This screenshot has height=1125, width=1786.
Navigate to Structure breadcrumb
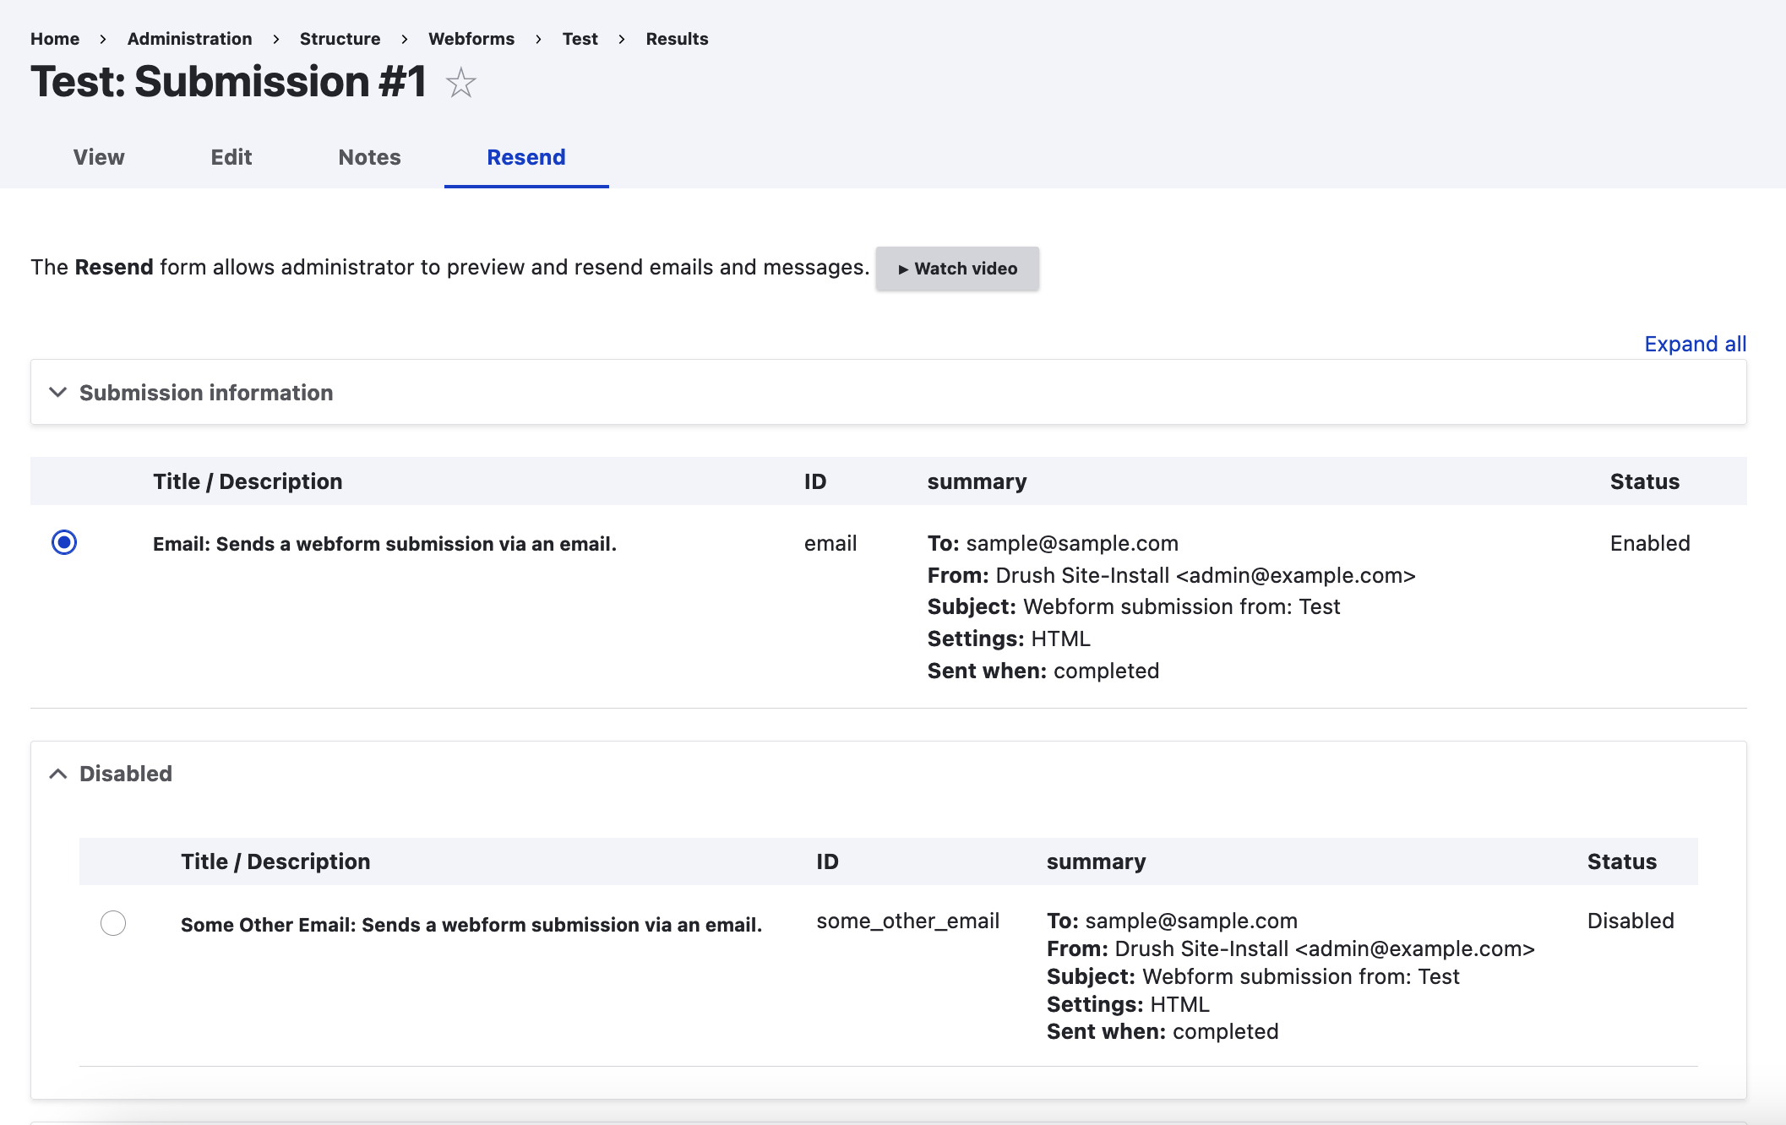click(340, 39)
